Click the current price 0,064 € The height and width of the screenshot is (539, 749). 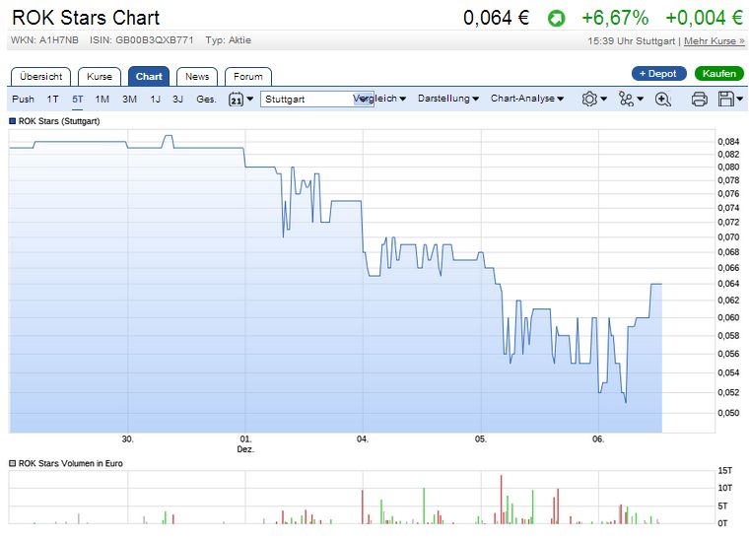point(496,18)
